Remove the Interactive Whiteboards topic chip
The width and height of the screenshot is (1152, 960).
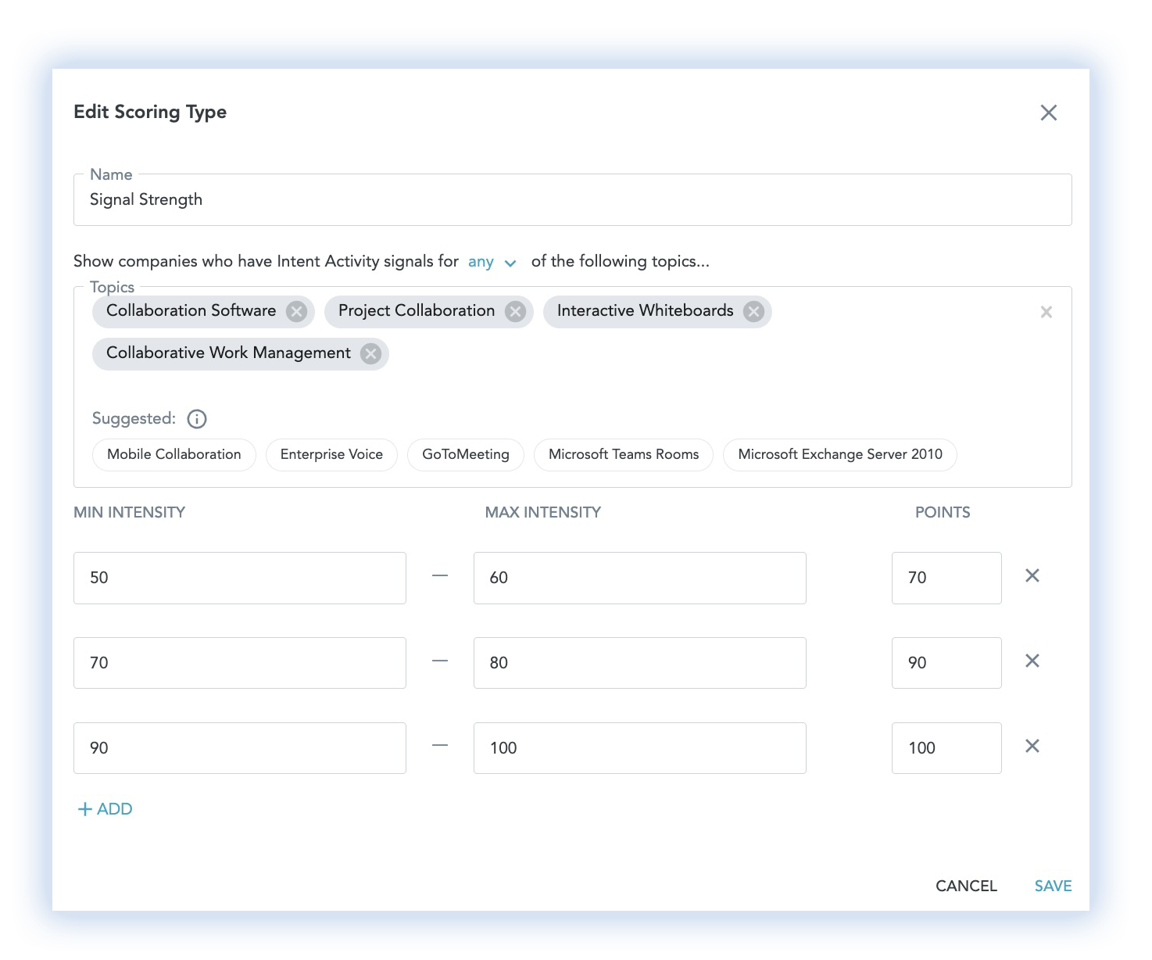(753, 311)
